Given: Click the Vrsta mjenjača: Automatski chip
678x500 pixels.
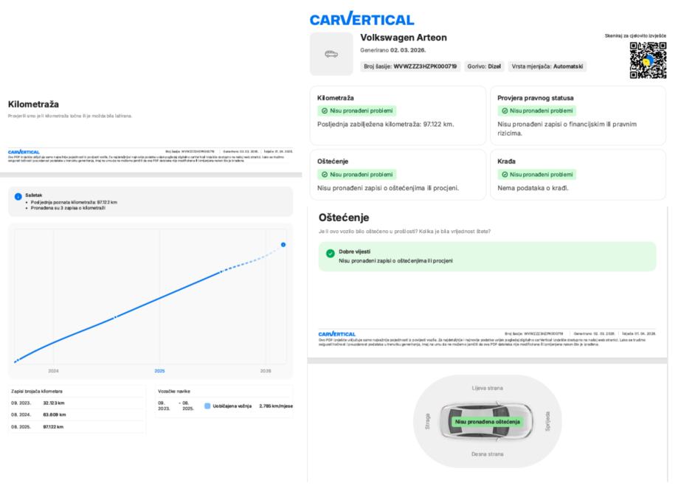Looking at the screenshot, I should (547, 66).
